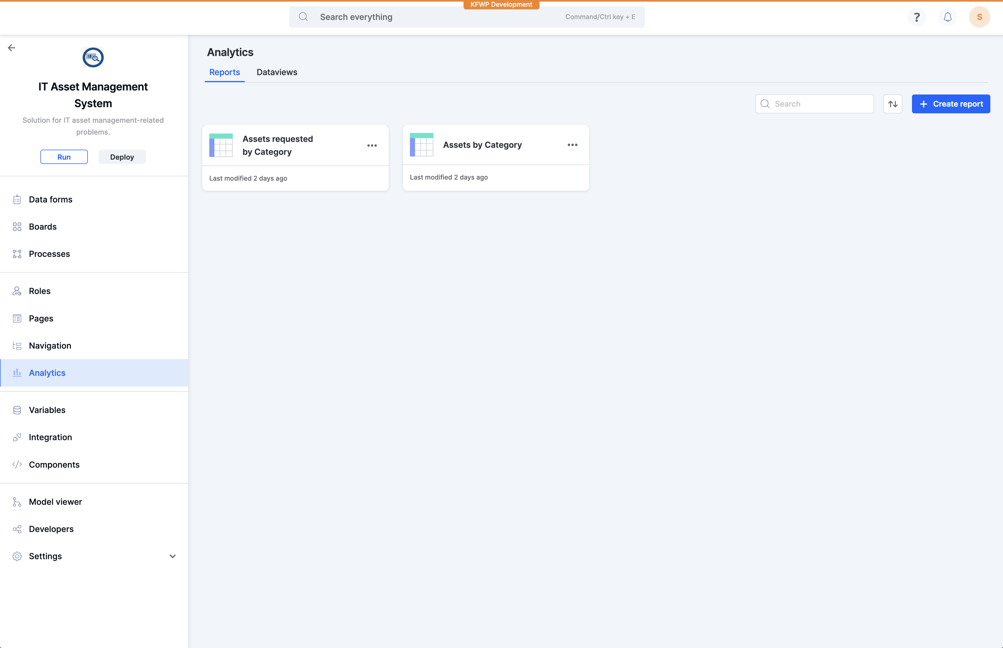
Task: Click the KFWP Development badge
Action: tap(501, 5)
